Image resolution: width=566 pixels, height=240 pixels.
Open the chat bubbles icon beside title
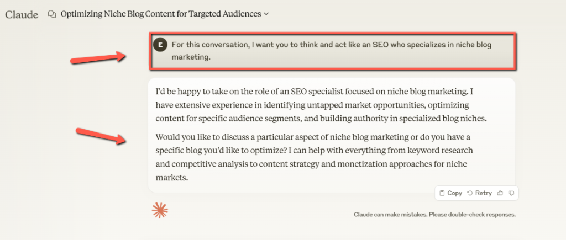(52, 14)
